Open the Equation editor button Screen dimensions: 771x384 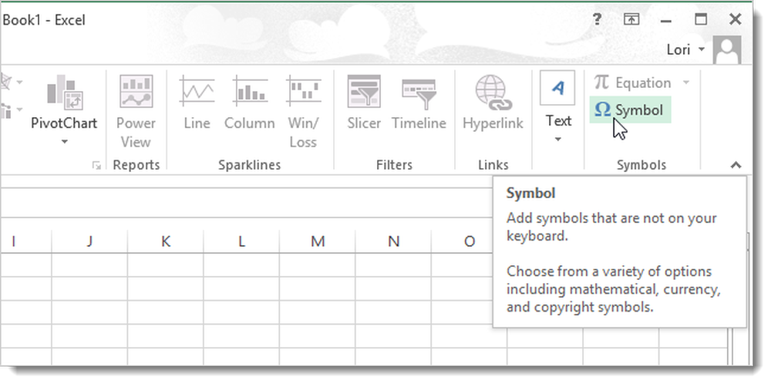click(632, 83)
